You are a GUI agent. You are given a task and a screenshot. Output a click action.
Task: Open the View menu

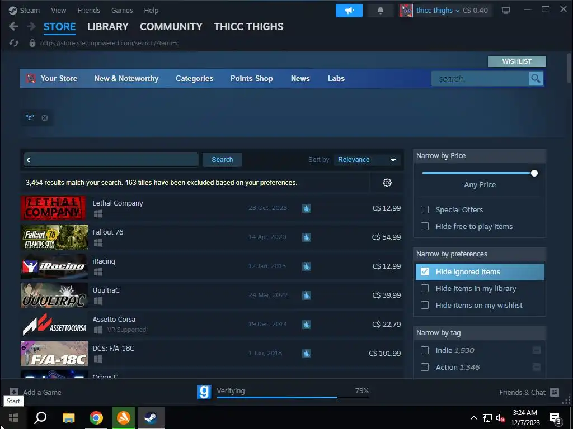tap(58, 11)
